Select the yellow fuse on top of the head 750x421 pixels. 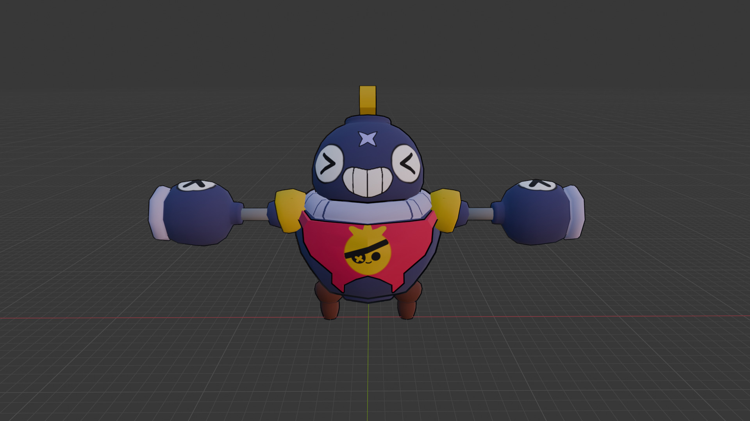pyautogui.click(x=368, y=101)
